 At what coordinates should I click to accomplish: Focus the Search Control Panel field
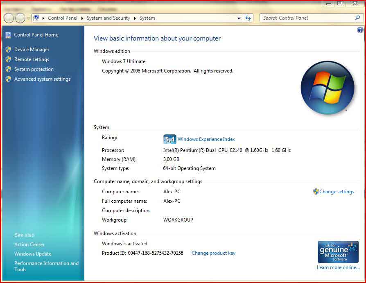308,18
